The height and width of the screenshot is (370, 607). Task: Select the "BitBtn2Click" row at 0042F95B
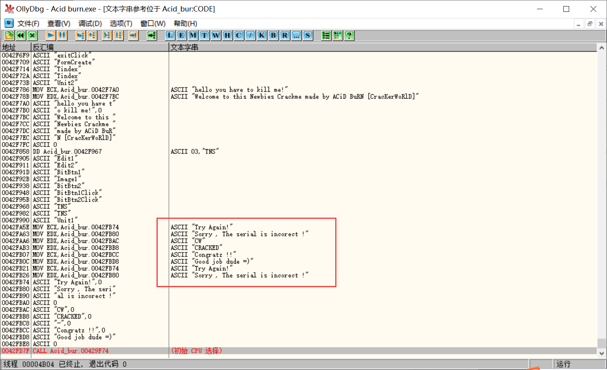pos(299,200)
